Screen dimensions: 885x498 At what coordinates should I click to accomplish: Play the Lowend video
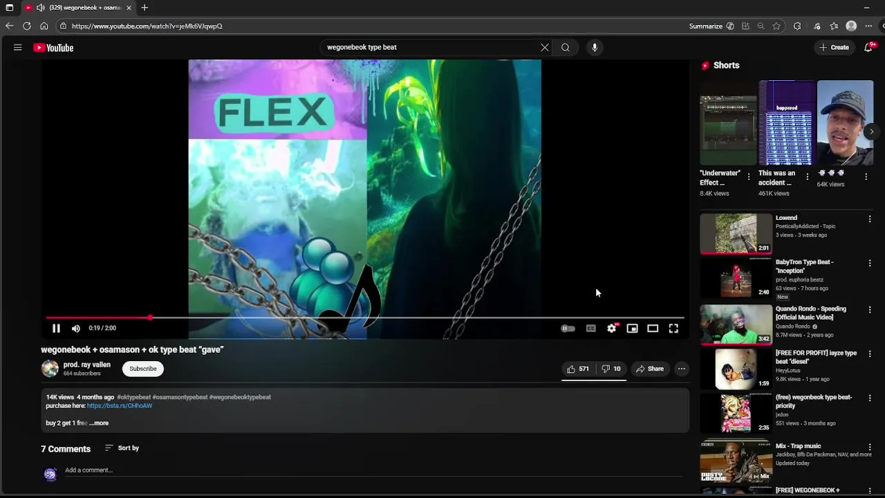[x=736, y=234]
